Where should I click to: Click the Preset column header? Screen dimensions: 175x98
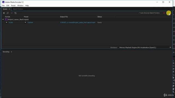tap(26, 17)
